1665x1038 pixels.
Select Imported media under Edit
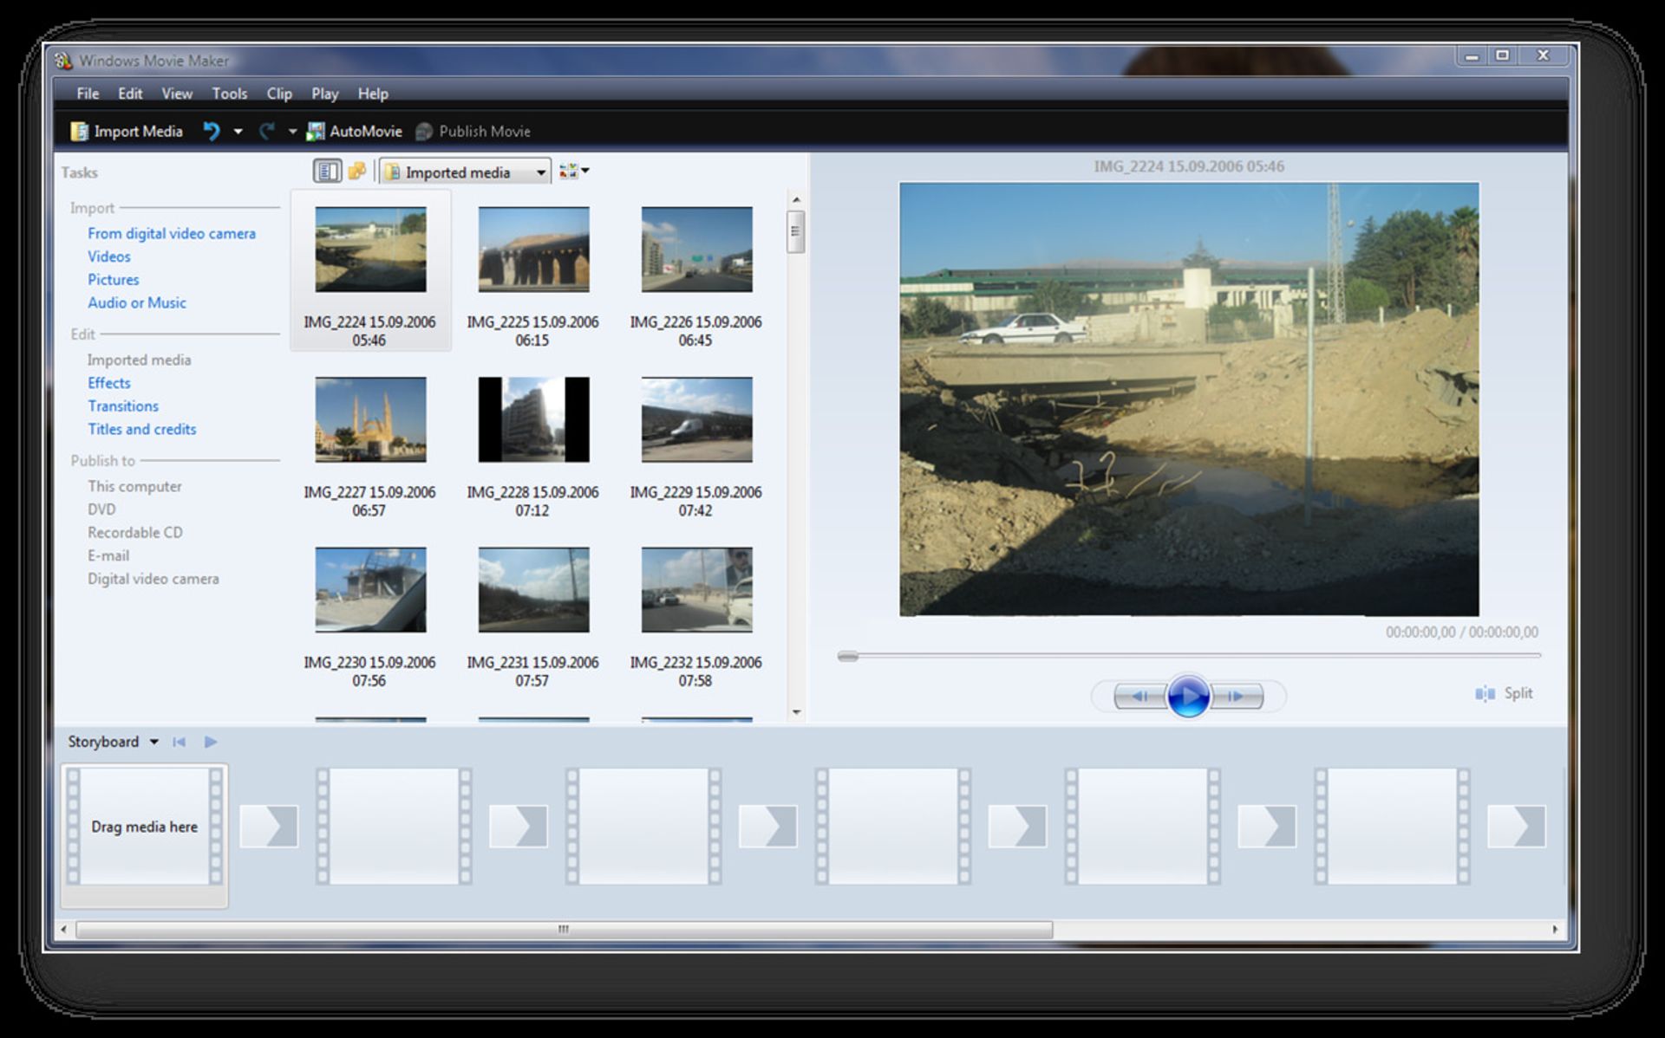click(x=139, y=360)
